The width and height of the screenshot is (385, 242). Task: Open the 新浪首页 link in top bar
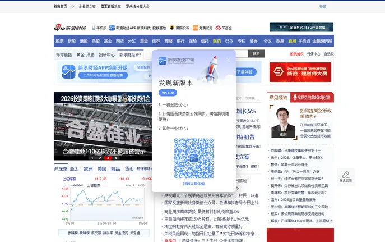click(x=61, y=7)
